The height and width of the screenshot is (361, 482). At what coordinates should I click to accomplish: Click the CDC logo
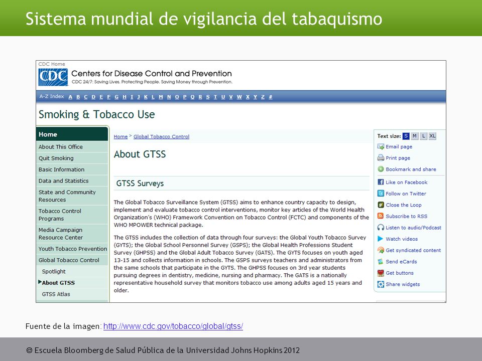click(53, 77)
